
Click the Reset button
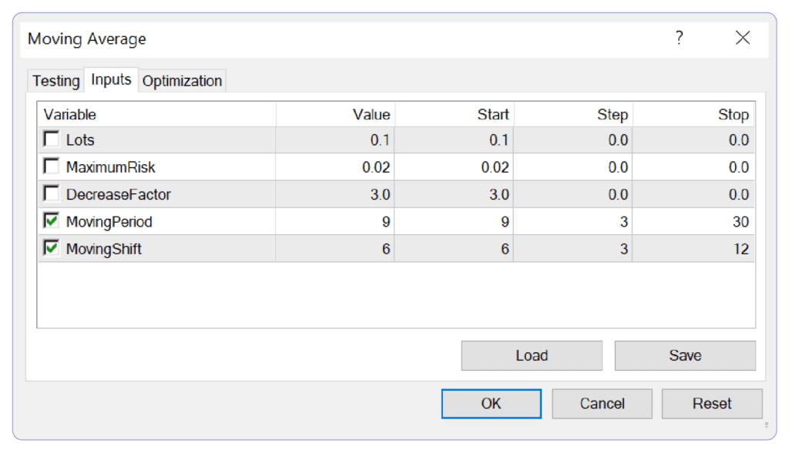pyautogui.click(x=712, y=404)
